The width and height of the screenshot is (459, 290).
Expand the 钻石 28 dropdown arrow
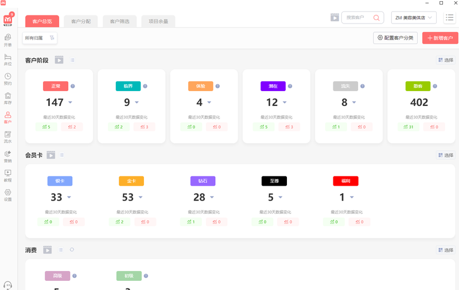[x=212, y=197]
